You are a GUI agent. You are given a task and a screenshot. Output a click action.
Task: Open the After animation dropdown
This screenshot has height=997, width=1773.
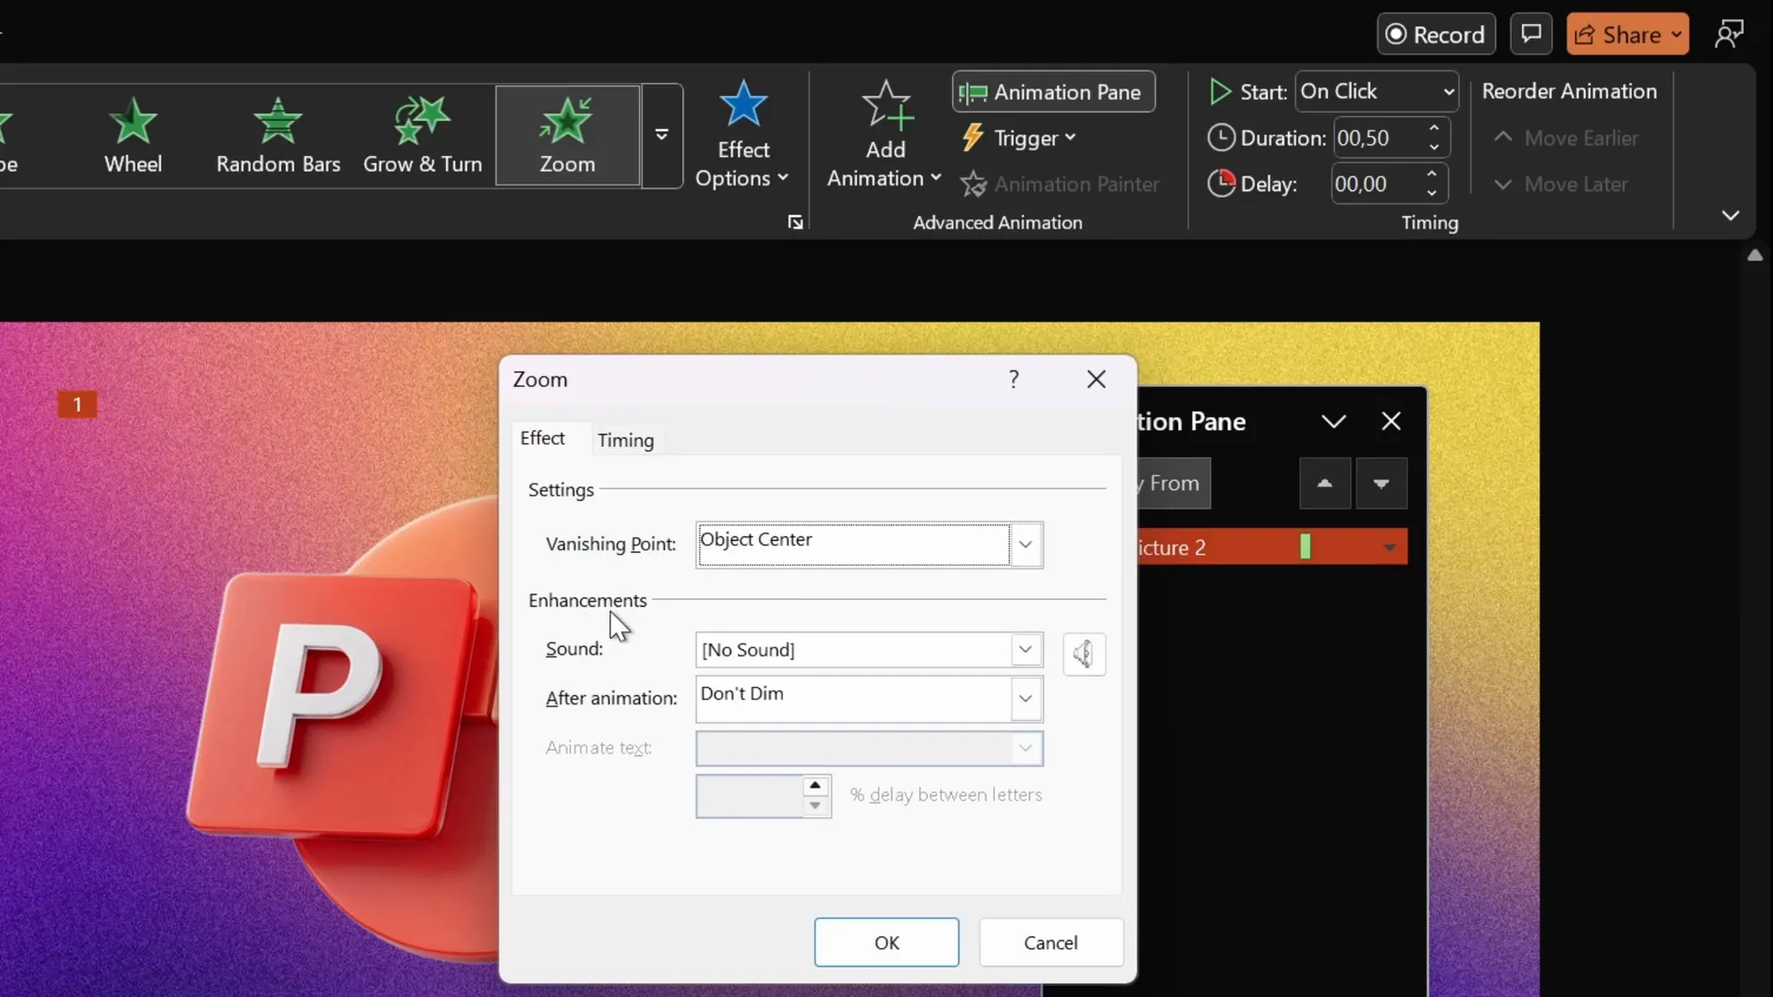(1025, 699)
